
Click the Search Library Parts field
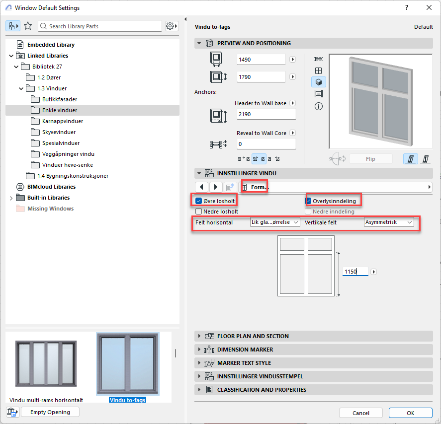tap(103, 26)
